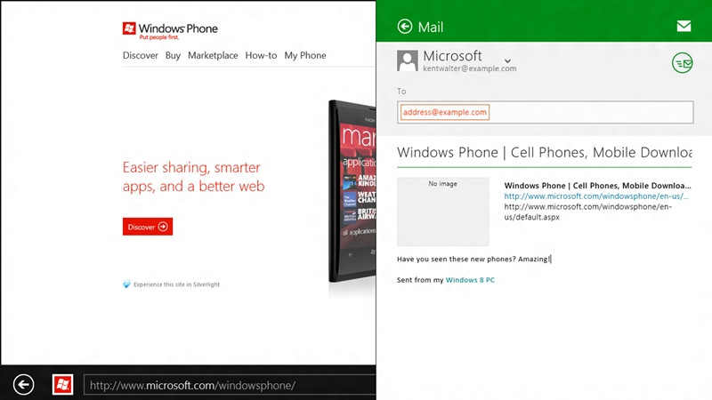Click the red Discover button
Screen dimensions: 712x400
pos(148,227)
